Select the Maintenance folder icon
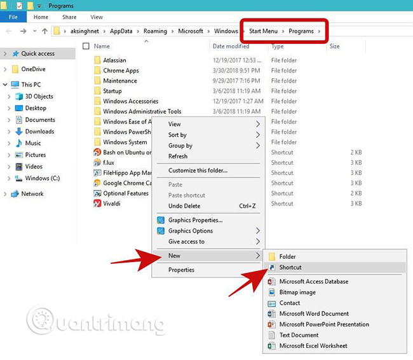 97,81
